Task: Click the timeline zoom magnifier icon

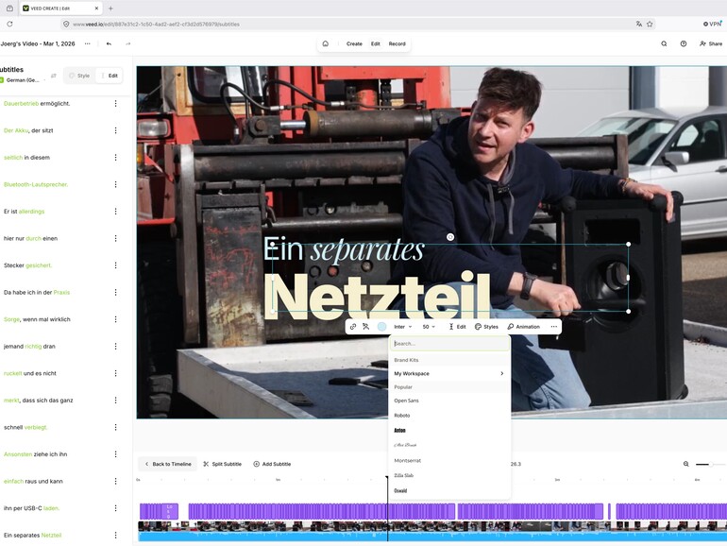Action: click(686, 464)
